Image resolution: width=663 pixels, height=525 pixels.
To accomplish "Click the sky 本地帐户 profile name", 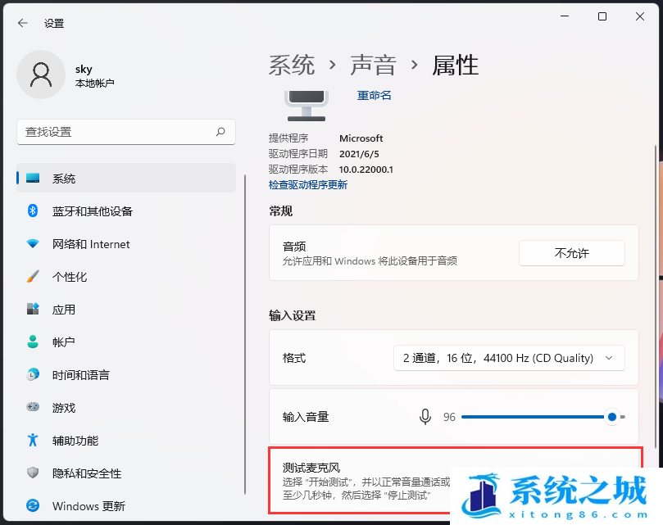I will pyautogui.click(x=95, y=75).
